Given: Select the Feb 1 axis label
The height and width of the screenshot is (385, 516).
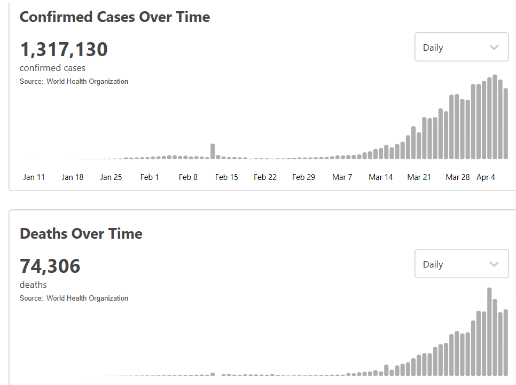Looking at the screenshot, I should [150, 177].
